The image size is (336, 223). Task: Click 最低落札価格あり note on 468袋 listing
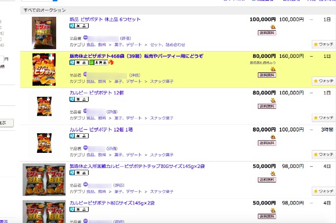coord(262,63)
